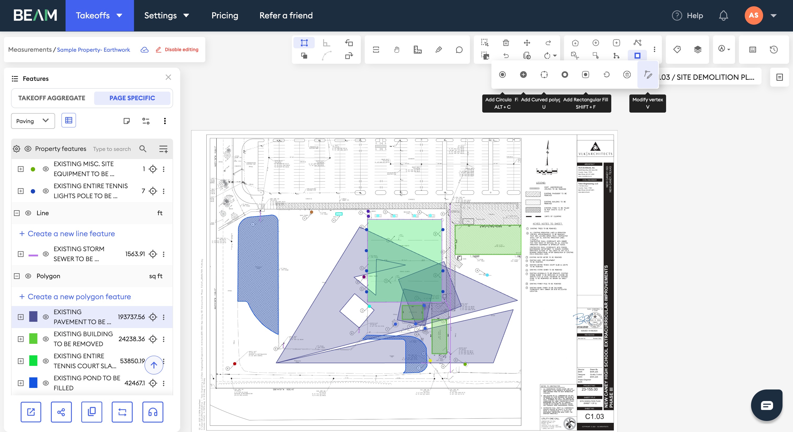793x432 pixels.
Task: Open the chat support widget
Action: (x=767, y=405)
